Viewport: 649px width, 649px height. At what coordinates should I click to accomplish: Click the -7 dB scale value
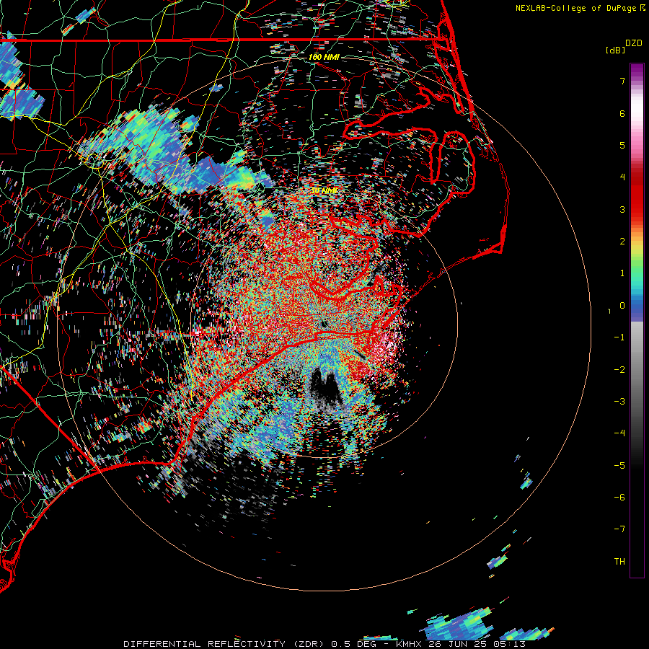[x=619, y=529]
